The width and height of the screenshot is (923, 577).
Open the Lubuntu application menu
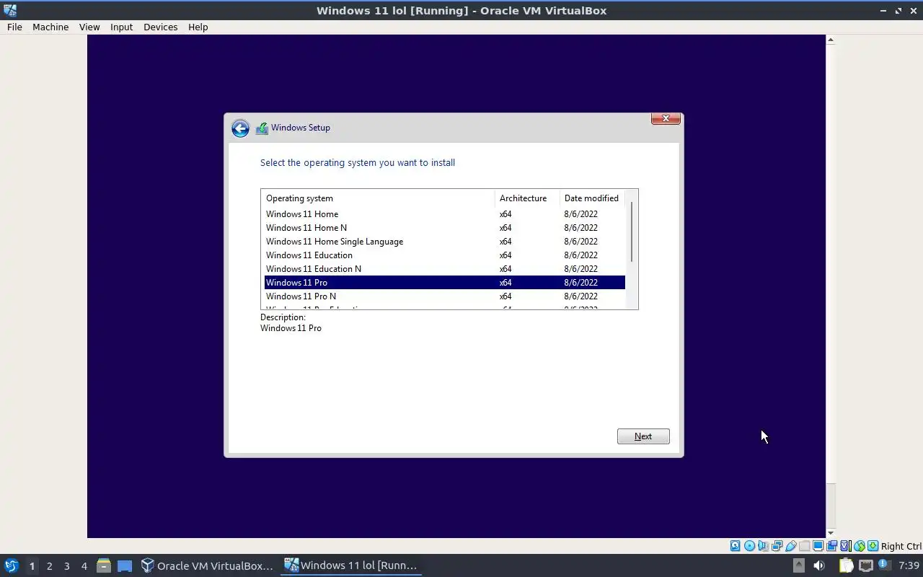[11, 565]
